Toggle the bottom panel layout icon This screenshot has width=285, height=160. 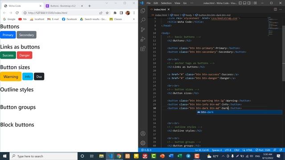coord(244,3)
